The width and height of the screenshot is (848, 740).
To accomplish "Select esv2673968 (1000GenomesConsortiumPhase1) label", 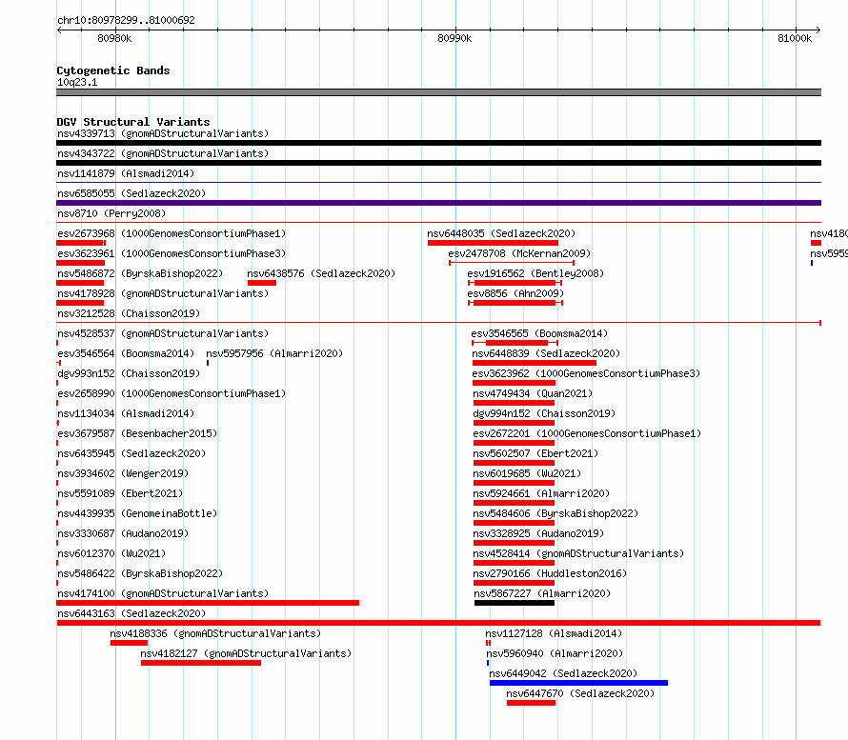I will pos(172,233).
